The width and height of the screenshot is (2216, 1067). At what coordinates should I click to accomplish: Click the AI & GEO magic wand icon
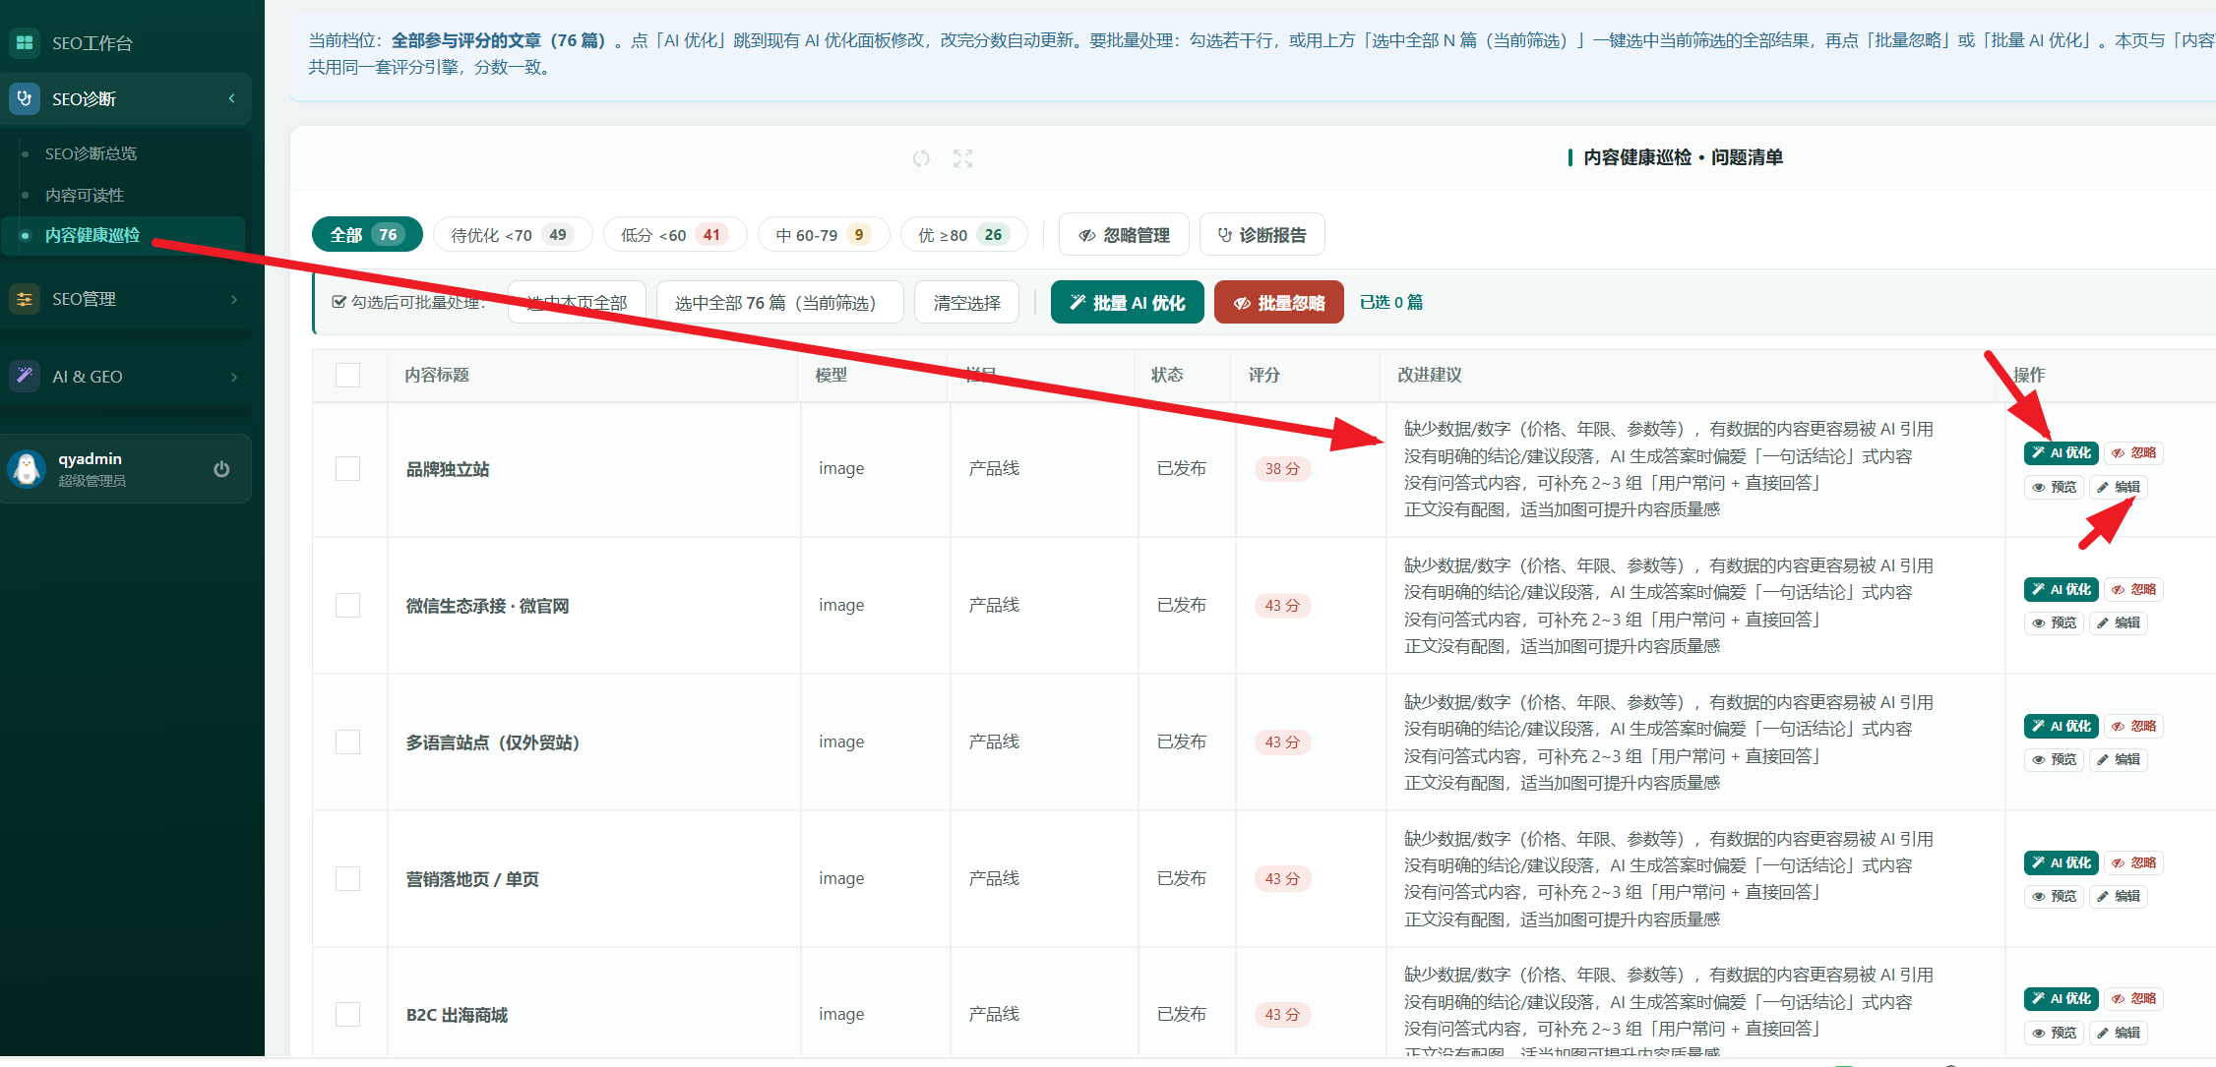[25, 376]
